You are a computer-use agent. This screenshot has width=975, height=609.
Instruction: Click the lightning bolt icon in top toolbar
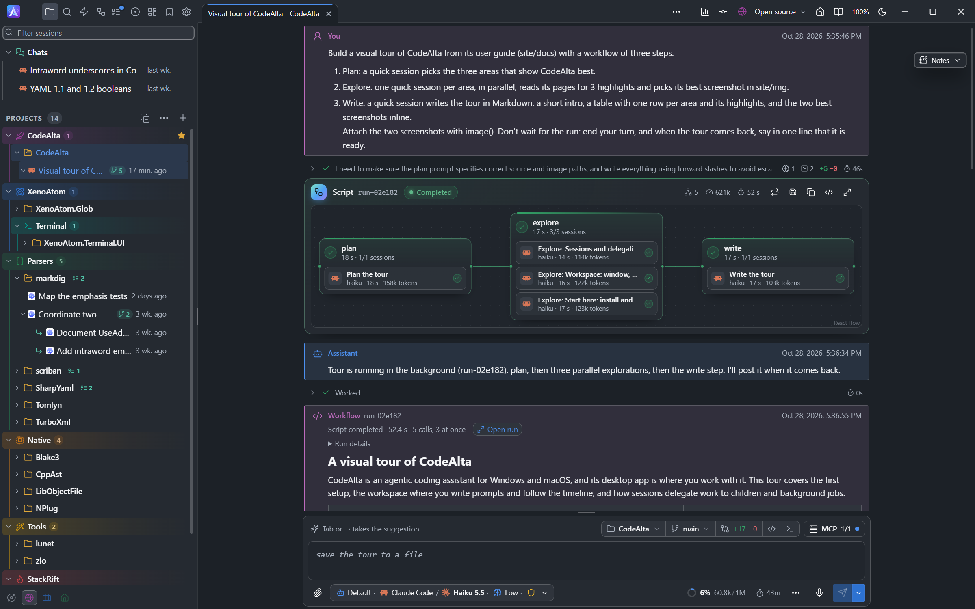pos(84,12)
